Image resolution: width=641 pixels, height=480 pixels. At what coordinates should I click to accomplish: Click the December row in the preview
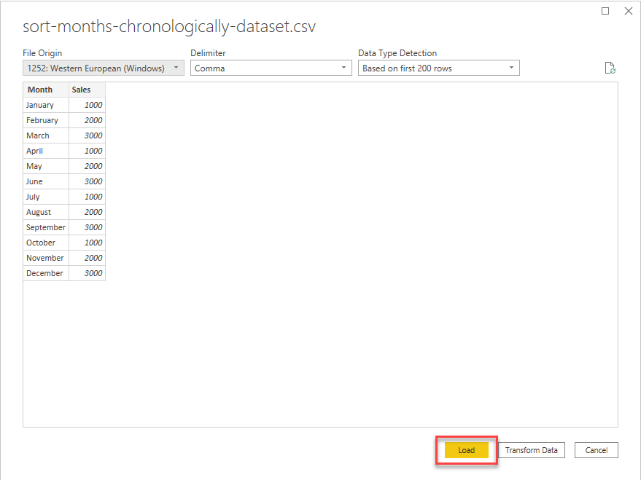pyautogui.click(x=44, y=273)
